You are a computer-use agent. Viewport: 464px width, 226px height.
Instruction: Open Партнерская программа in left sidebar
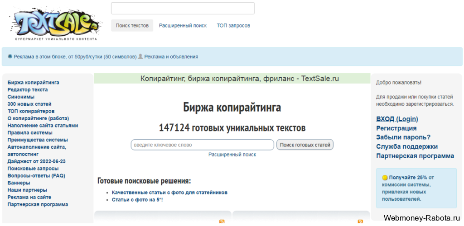[x=38, y=204]
